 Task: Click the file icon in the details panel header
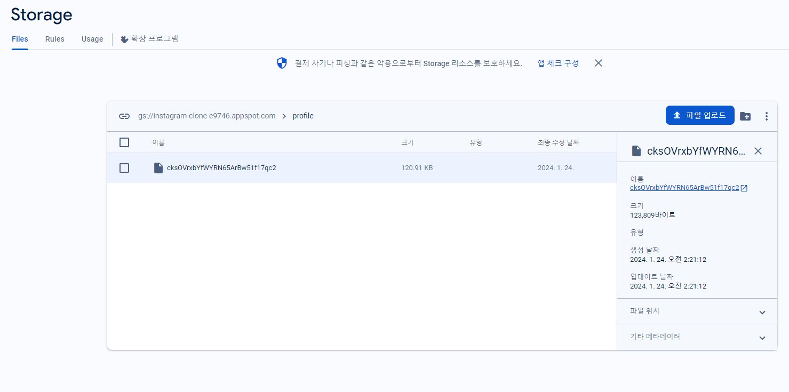click(636, 151)
